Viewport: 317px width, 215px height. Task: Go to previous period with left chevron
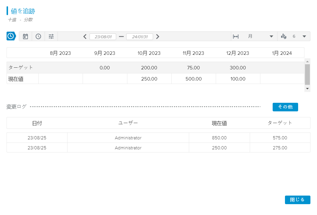85,37
